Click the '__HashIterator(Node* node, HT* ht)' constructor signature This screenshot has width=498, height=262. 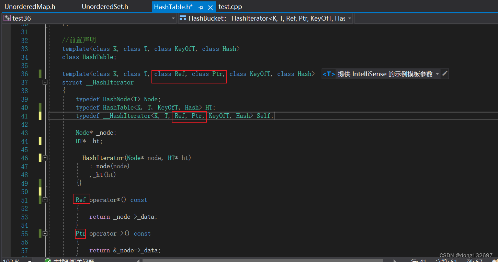click(133, 158)
